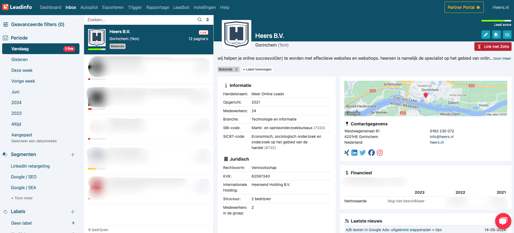This screenshot has height=233, width=514.
Task: Remove the Bekende label
Action: (236, 69)
